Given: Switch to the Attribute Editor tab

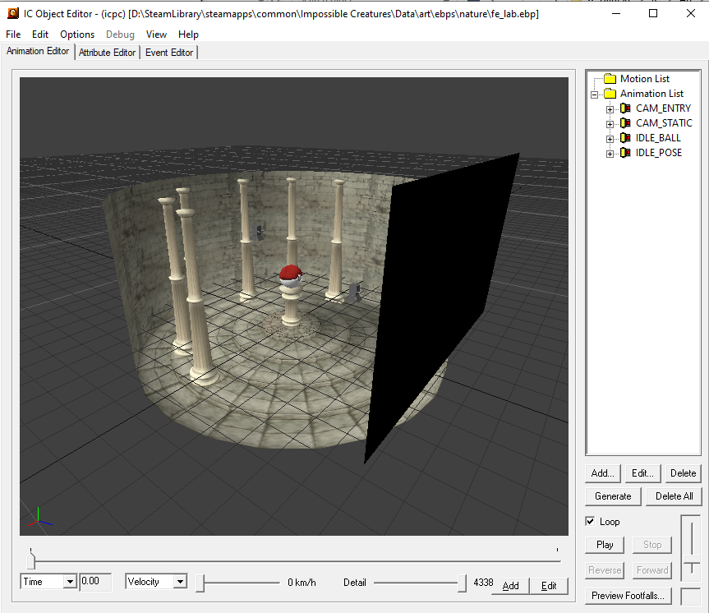Looking at the screenshot, I should (x=107, y=53).
